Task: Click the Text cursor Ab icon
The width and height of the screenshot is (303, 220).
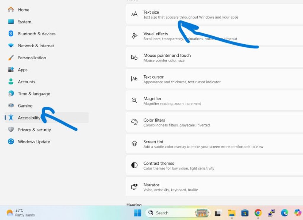Action: click(x=134, y=79)
